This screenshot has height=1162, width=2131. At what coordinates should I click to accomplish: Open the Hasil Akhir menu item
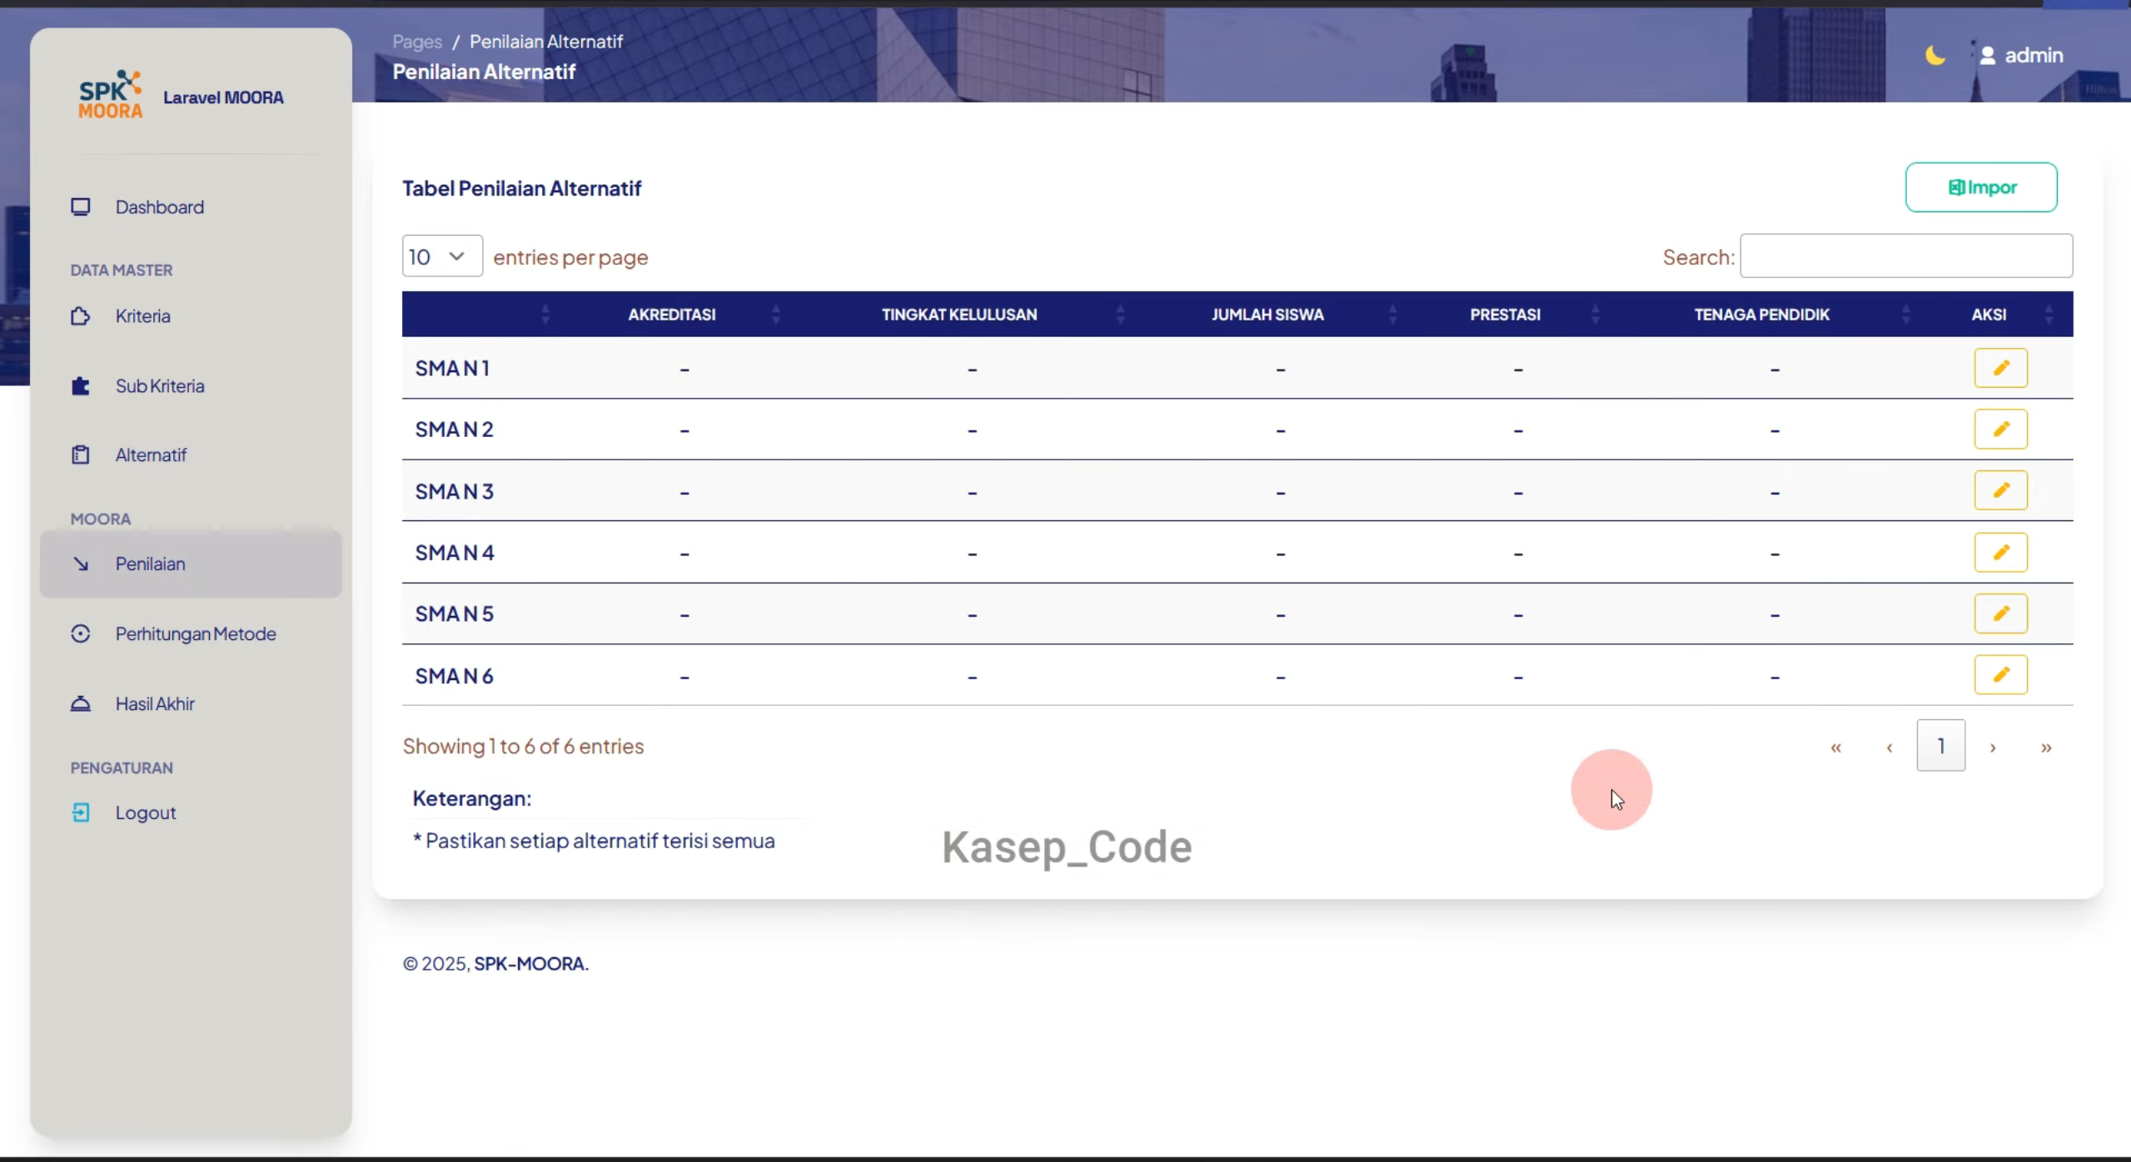191,704
